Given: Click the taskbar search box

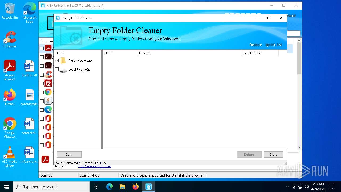Looking at the screenshot, I should [51, 187].
